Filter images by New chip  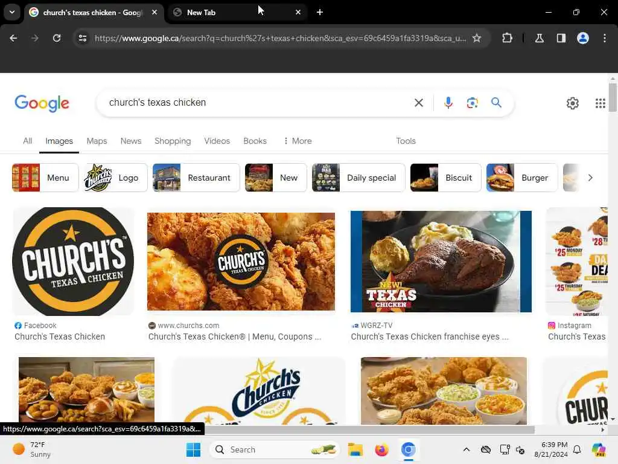click(275, 178)
